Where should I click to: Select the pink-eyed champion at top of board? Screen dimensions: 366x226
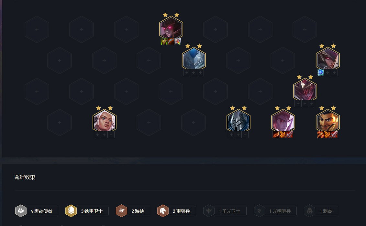(171, 27)
